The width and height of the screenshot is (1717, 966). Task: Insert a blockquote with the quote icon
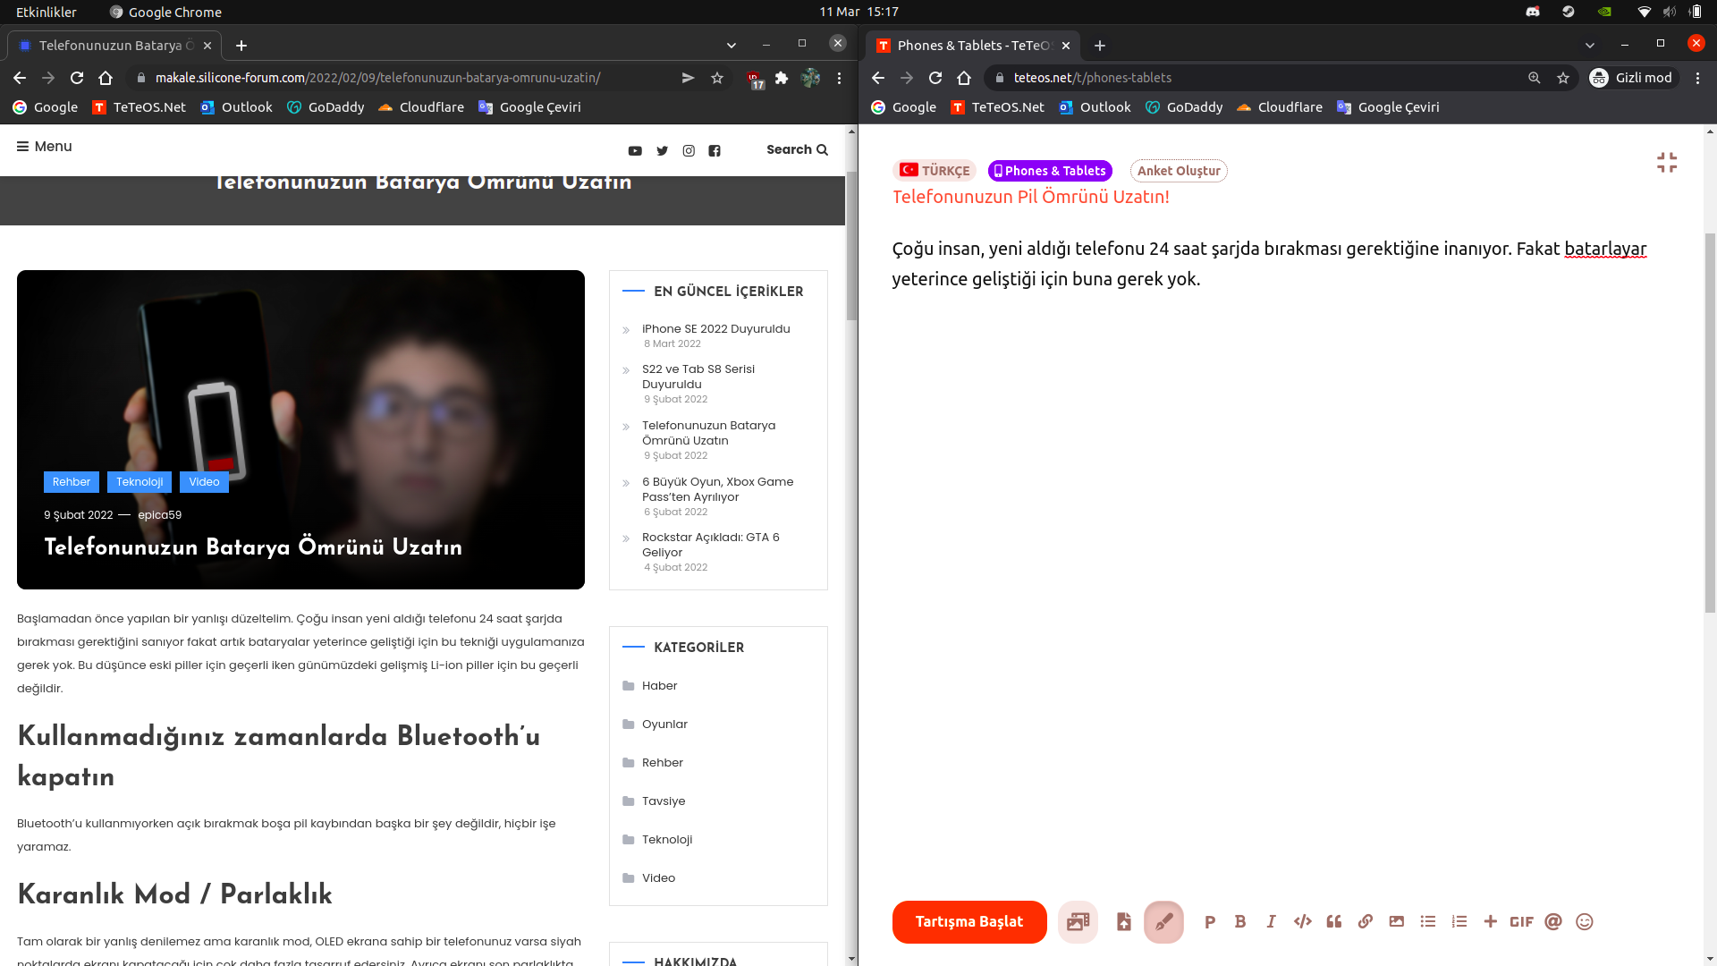click(x=1334, y=921)
